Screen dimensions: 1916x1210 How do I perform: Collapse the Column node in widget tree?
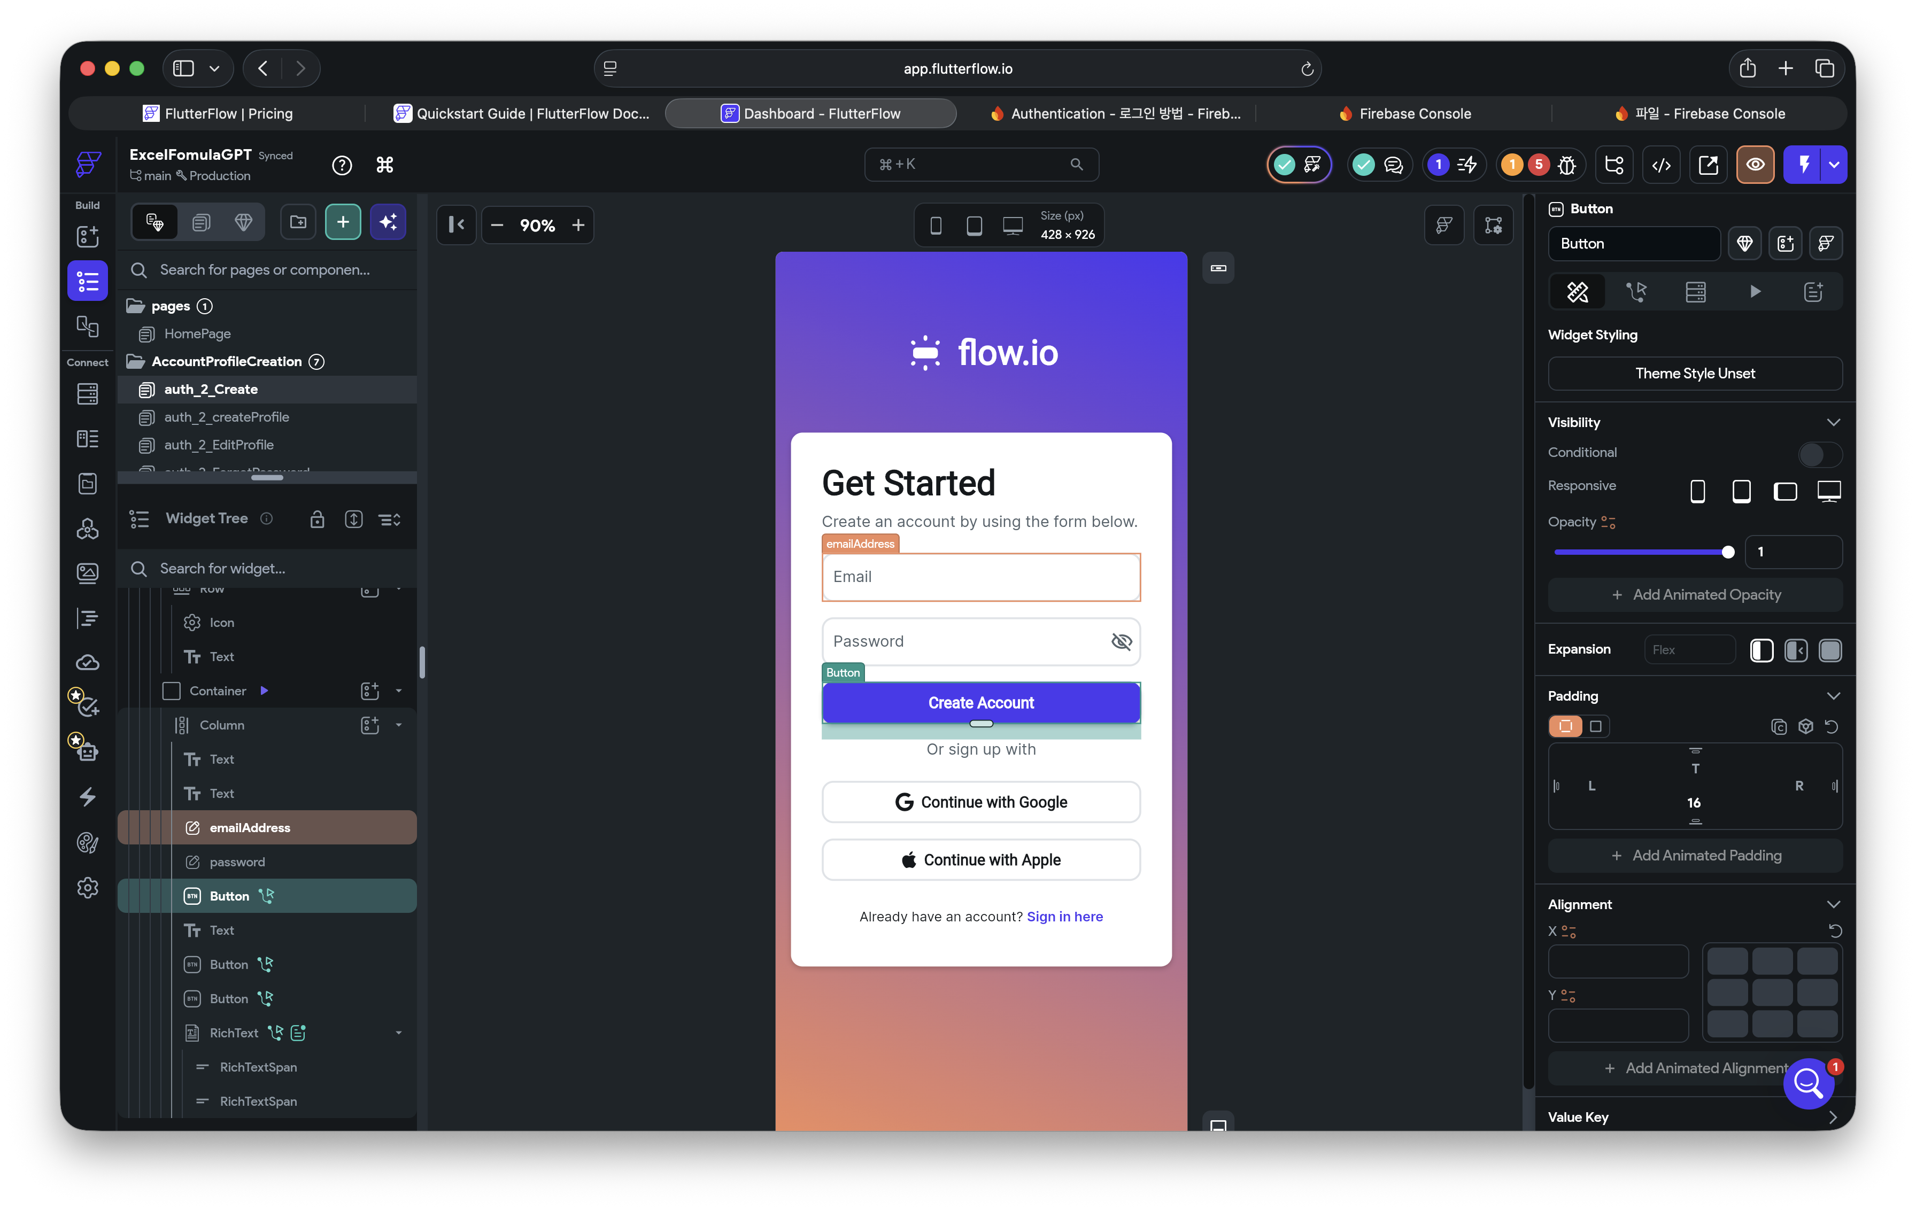pos(399,725)
